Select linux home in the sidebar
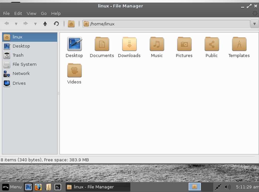The height and width of the screenshot is (192, 259). 30,37
